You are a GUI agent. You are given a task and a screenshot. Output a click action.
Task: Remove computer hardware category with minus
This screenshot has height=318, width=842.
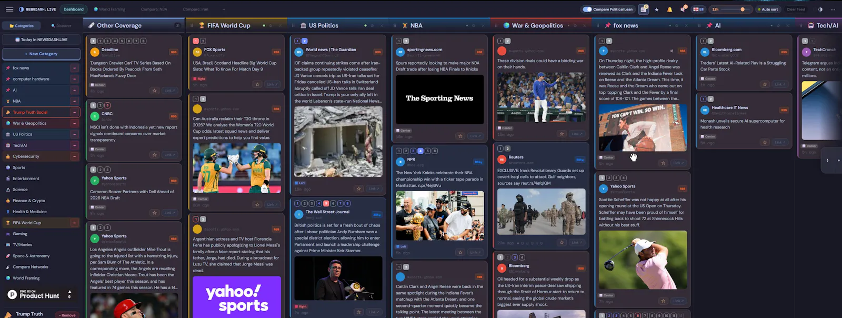[74, 79]
